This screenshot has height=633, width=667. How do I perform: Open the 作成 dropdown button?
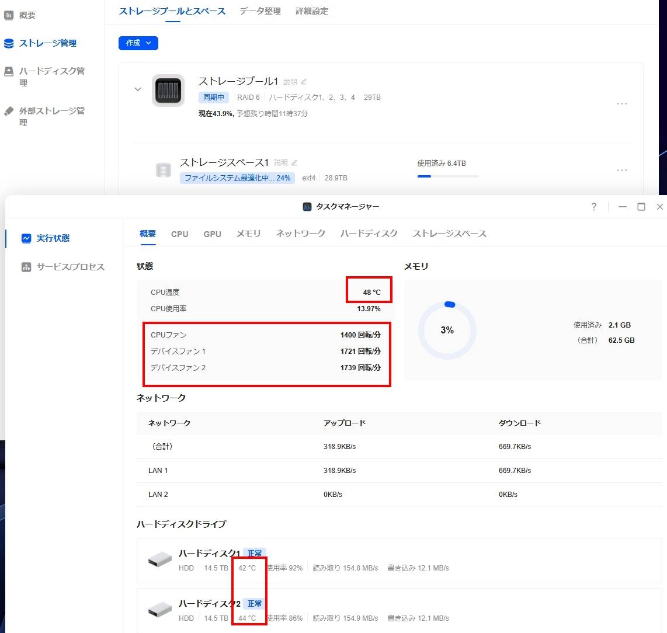[138, 43]
